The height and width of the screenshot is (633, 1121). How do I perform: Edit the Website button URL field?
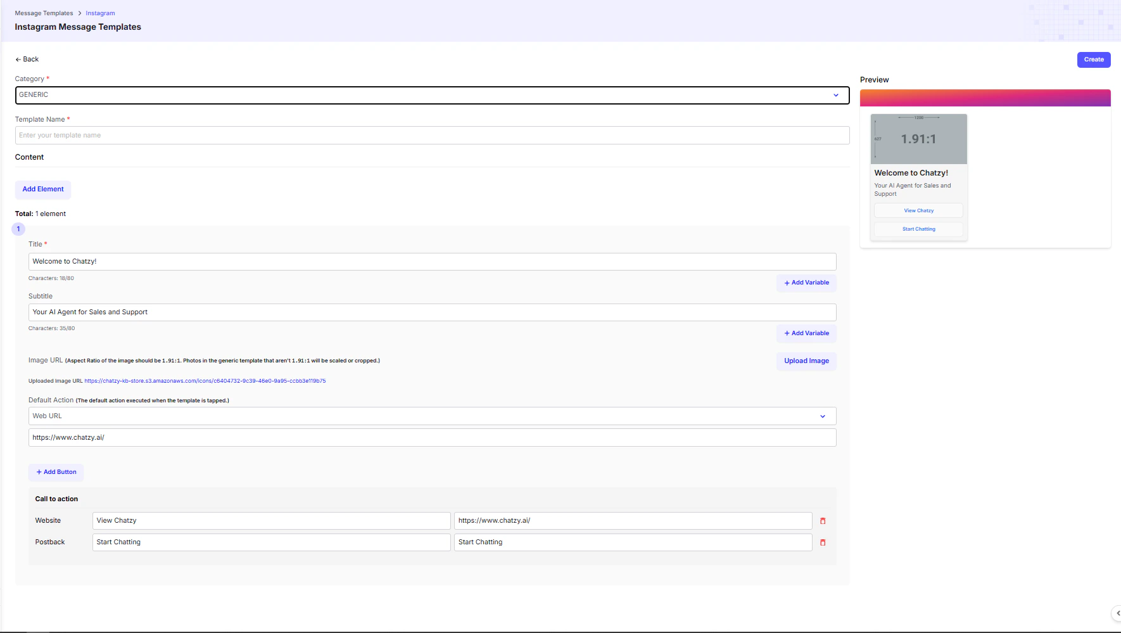[633, 521]
